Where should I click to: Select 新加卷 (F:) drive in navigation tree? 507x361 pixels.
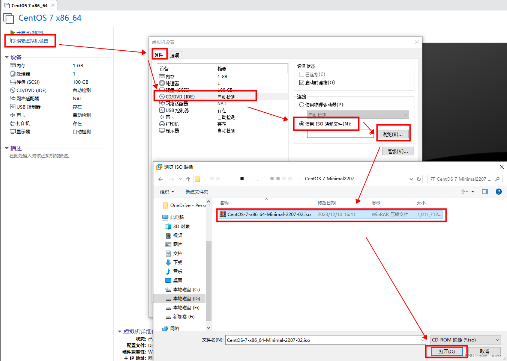pyautogui.click(x=180, y=317)
